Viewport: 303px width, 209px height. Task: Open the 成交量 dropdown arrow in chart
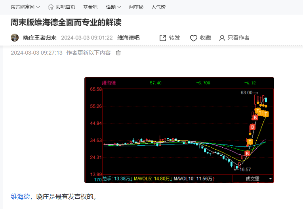click(x=271, y=179)
